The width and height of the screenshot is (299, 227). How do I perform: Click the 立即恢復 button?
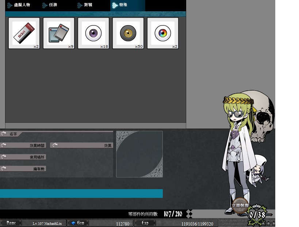240,206
